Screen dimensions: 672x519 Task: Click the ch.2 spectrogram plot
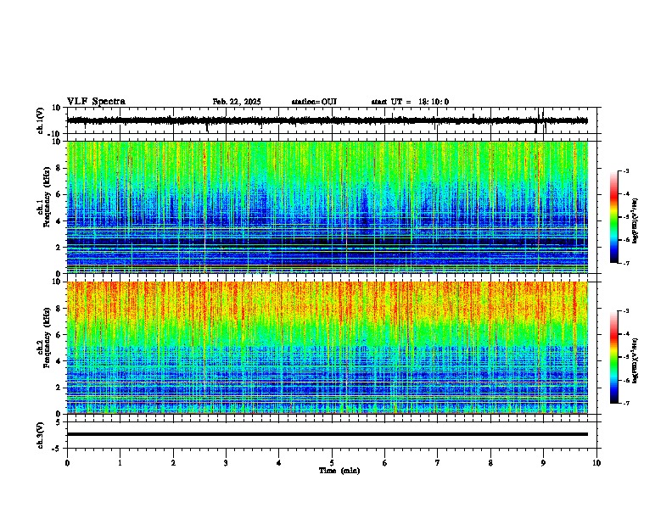(x=328, y=348)
